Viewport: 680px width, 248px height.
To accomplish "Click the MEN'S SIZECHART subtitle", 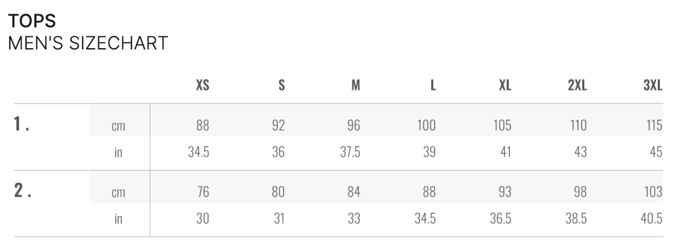I will coord(88,44).
